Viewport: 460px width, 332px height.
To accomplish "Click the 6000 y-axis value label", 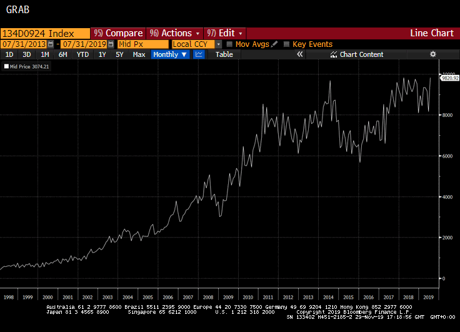I will 447,156.
